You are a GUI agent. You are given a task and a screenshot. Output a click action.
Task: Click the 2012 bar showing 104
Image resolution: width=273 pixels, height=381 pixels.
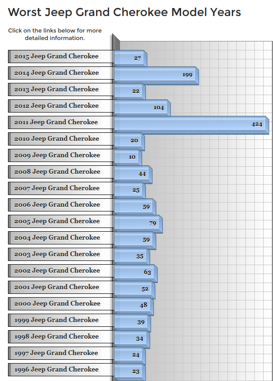click(x=142, y=108)
